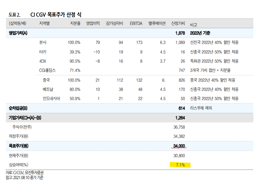Select the 'CGI홀딩스' region cell
261x192 pixels.
click(x=47, y=70)
